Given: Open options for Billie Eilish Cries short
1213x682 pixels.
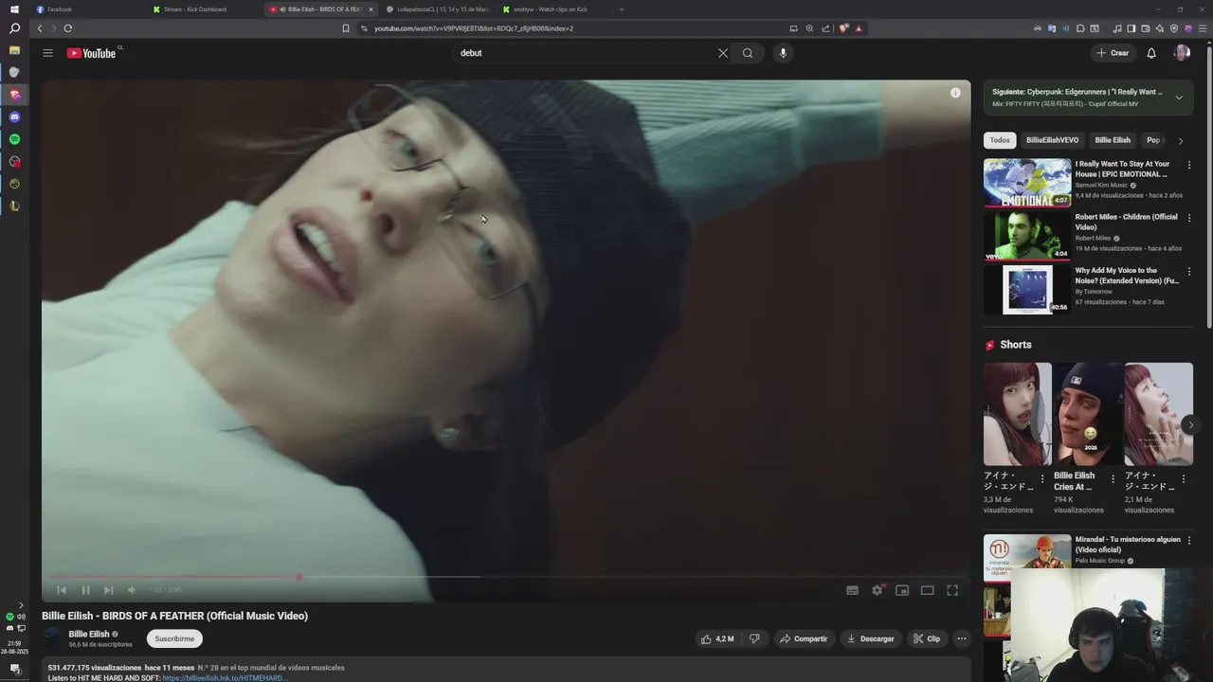Looking at the screenshot, I should 1113,479.
